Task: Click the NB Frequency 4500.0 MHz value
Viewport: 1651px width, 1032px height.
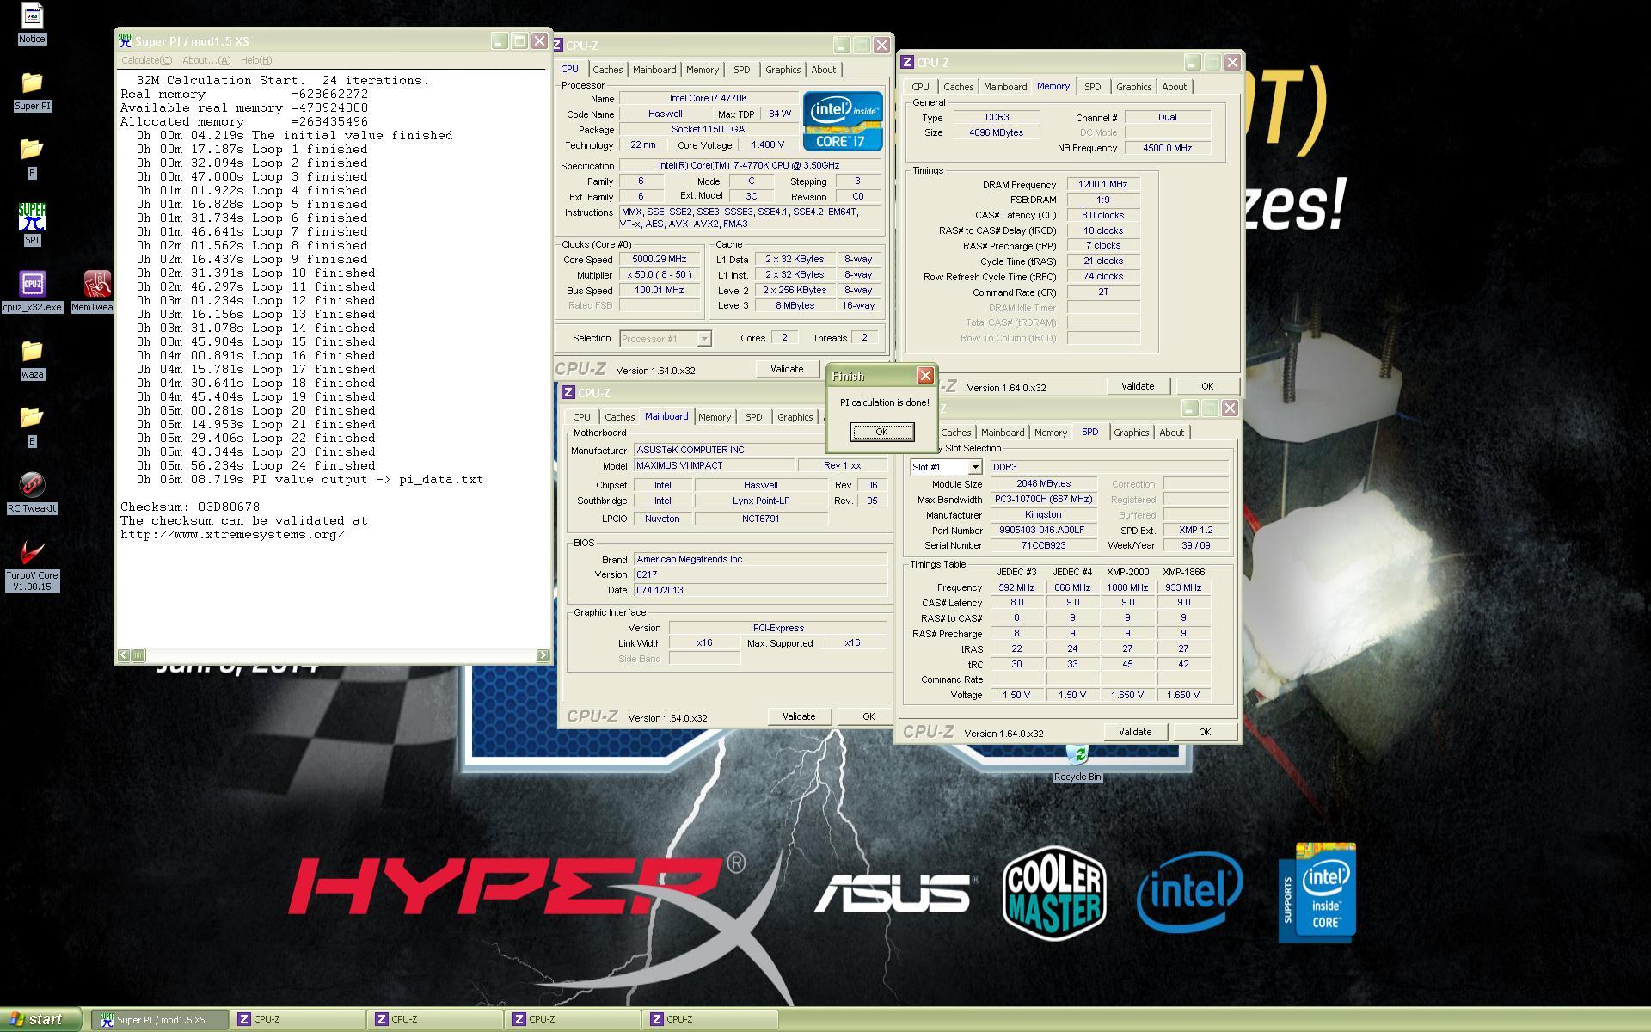Action: (1167, 148)
